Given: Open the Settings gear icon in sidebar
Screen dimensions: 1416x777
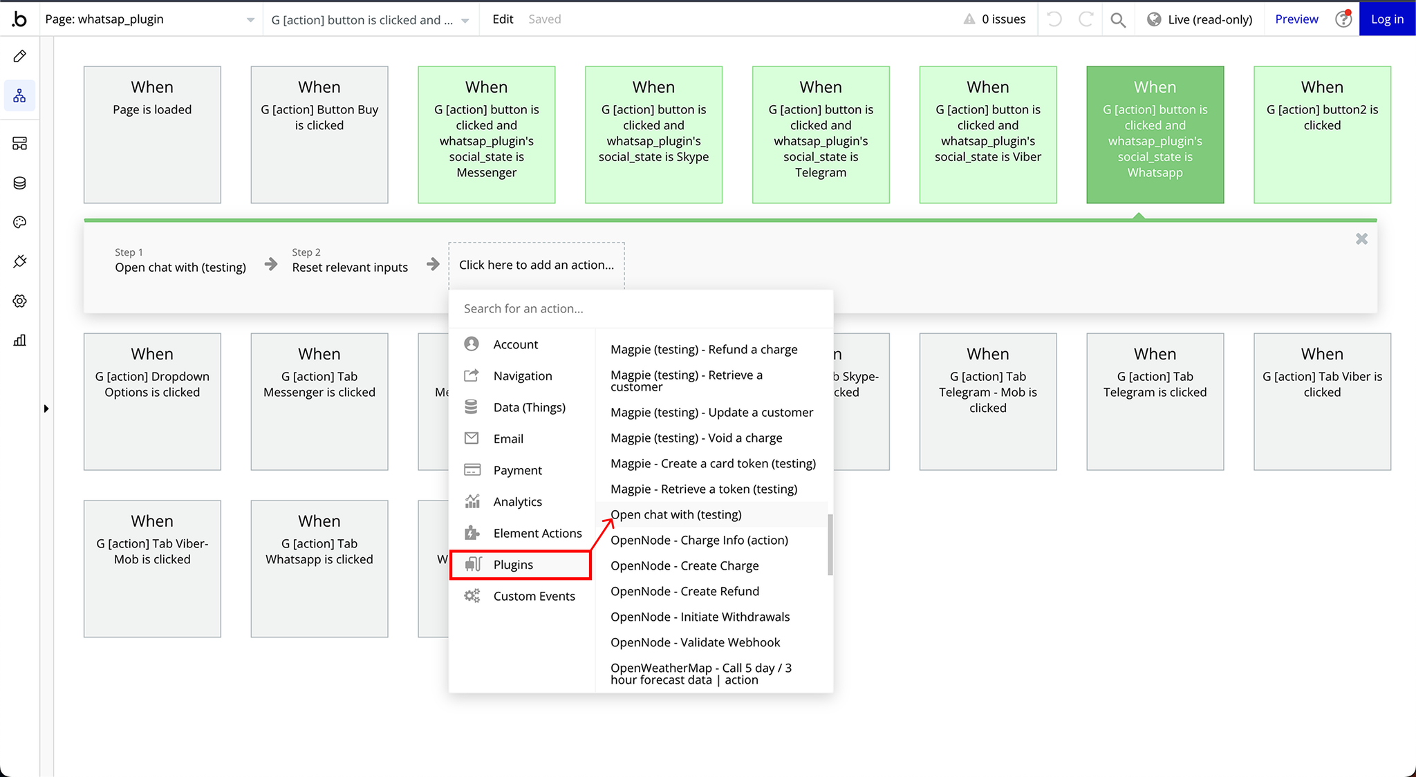Looking at the screenshot, I should pos(19,301).
